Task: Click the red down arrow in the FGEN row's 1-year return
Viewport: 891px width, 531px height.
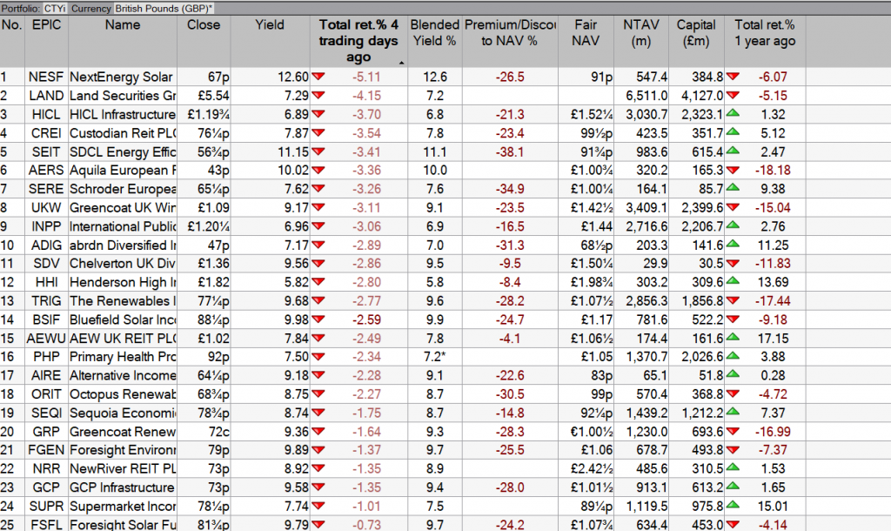Action: [733, 450]
